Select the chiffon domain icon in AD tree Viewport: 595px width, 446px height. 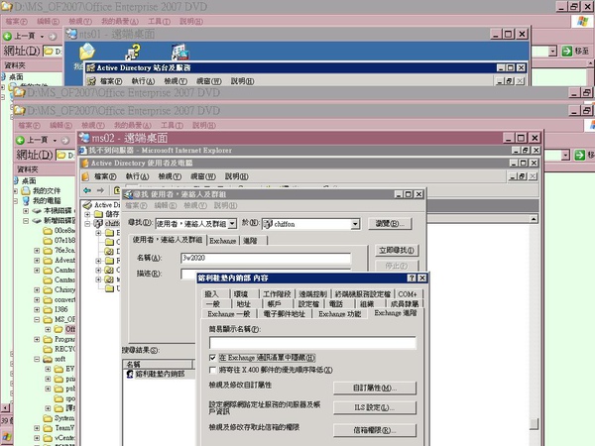98,224
